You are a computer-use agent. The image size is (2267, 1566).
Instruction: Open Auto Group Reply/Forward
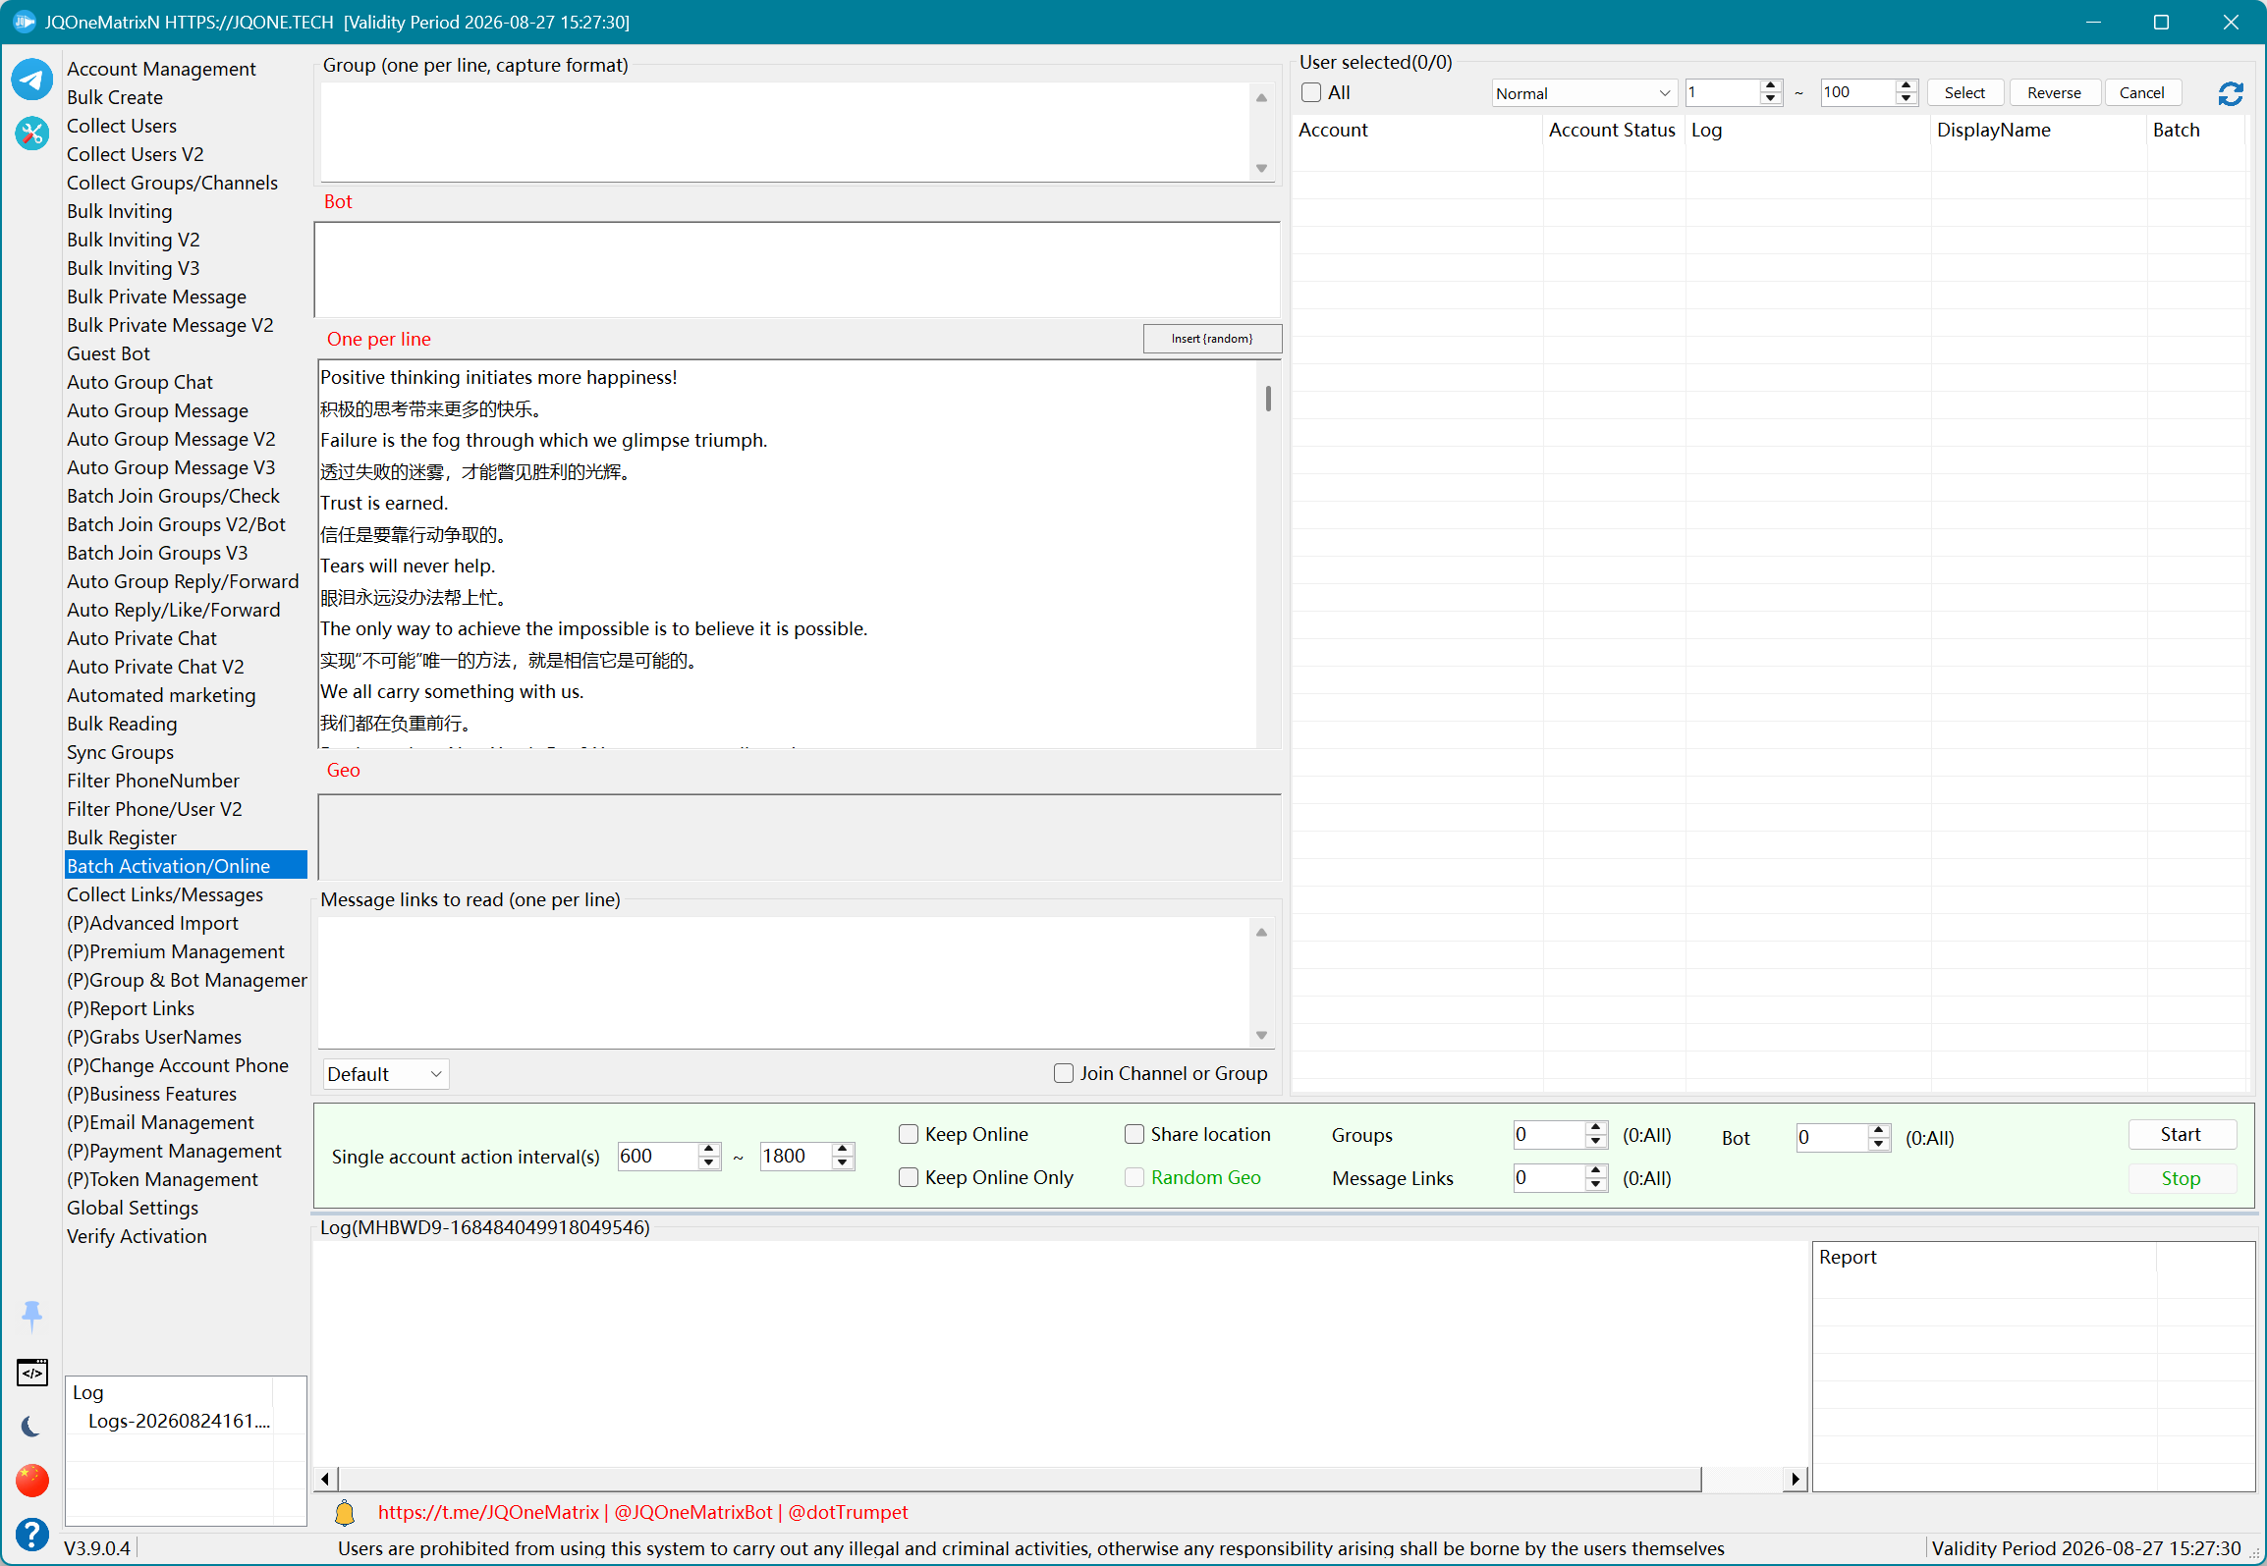(183, 581)
